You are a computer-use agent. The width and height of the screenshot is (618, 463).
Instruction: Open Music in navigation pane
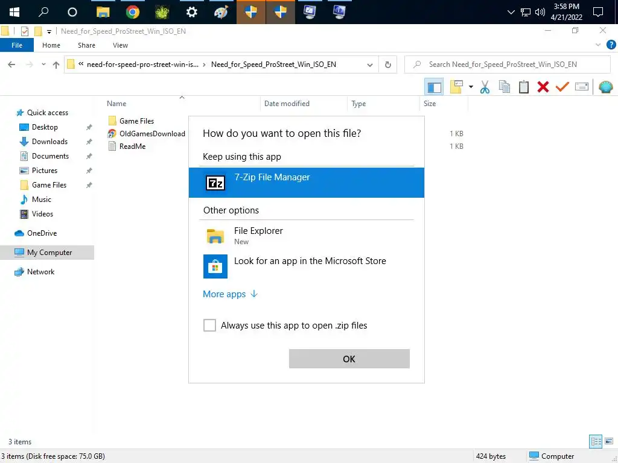point(42,199)
